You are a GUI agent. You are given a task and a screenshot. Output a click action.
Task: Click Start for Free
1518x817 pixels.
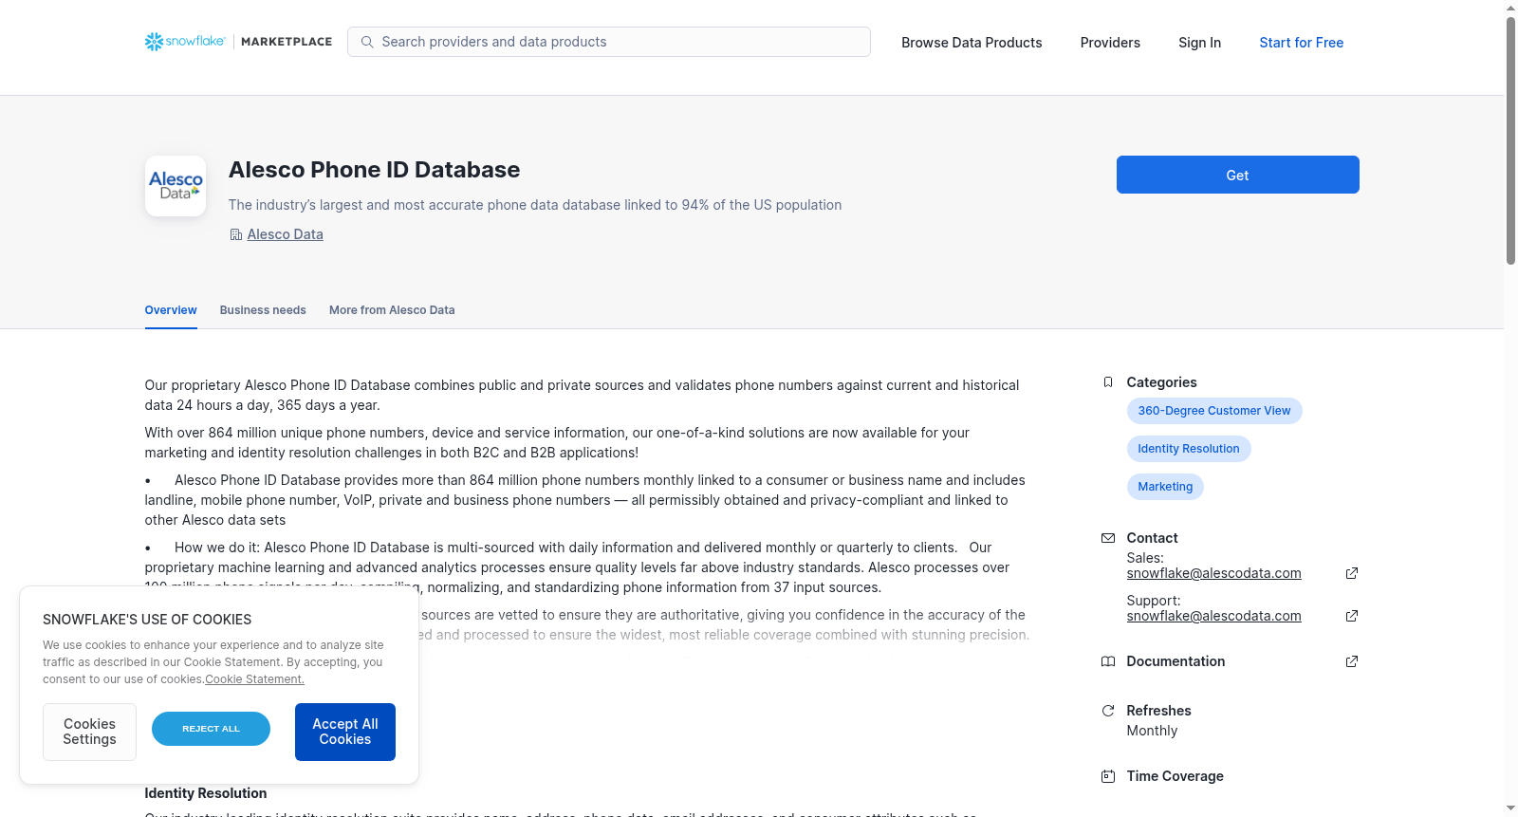point(1301,43)
